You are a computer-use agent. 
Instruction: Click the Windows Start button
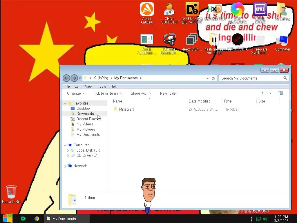8,218
